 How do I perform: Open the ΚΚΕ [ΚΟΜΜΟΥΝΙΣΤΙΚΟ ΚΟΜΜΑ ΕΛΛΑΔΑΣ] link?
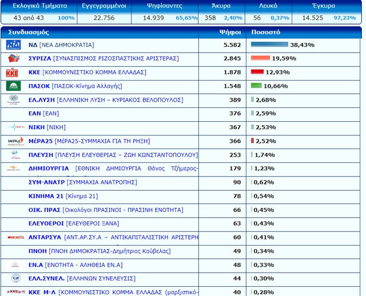[x=87, y=73]
